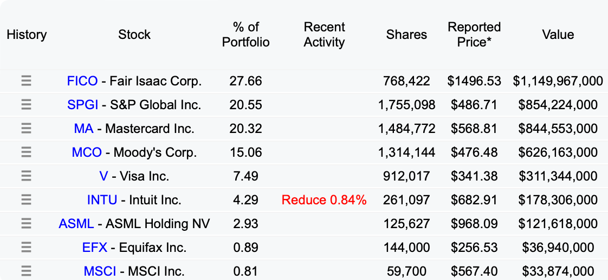Open the SPGI ticker link
The width and height of the screenshot is (608, 280).
tap(83, 105)
